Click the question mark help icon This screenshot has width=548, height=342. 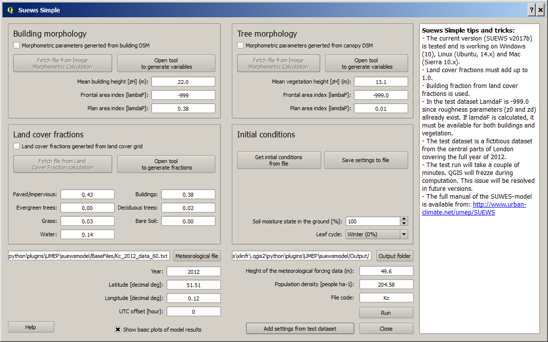point(532,10)
